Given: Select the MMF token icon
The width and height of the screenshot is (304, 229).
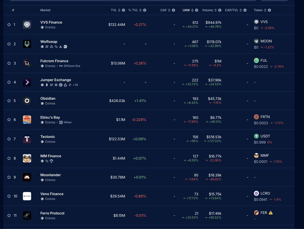Looking at the screenshot, I should [256, 155].
